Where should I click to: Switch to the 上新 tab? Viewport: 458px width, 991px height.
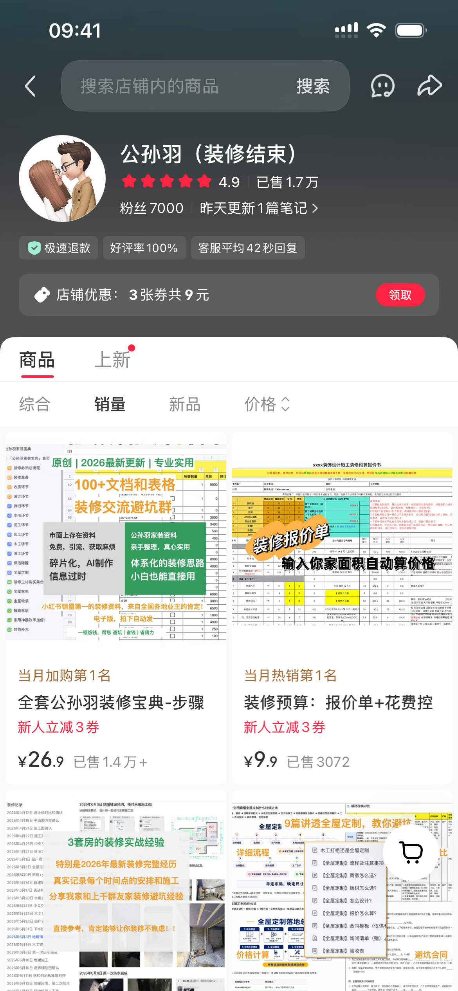[113, 360]
